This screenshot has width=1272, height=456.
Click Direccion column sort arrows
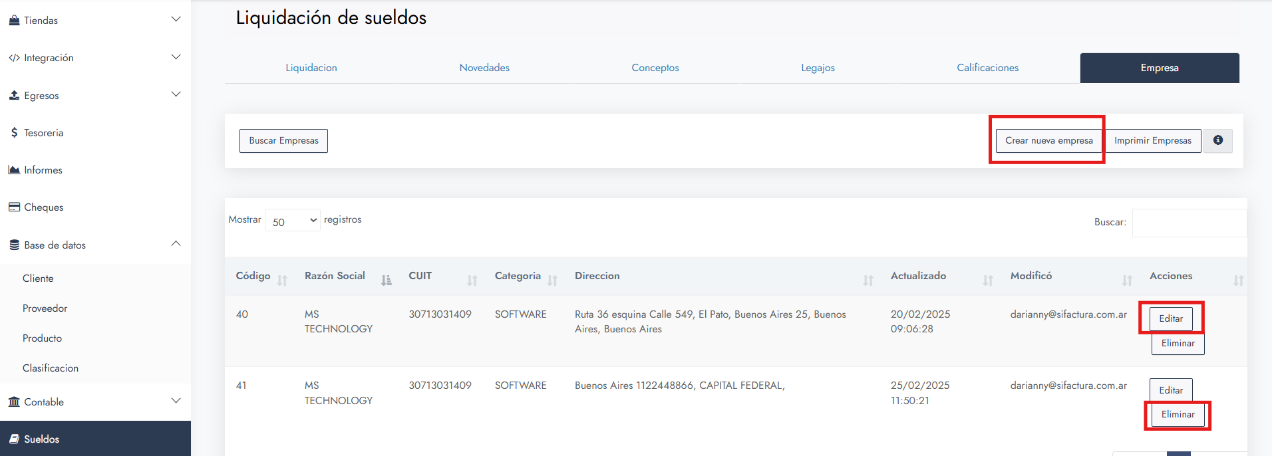(x=868, y=281)
